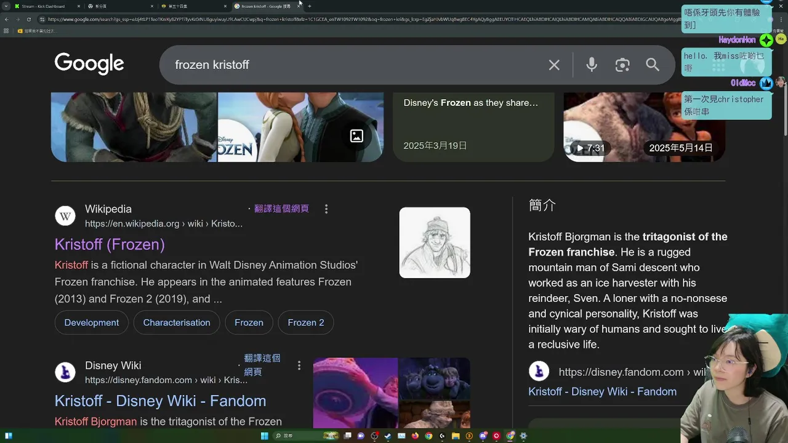Image resolution: width=788 pixels, height=443 pixels.
Task: Open Kristoff (Frozen) Wikipedia link
Action: (x=110, y=244)
